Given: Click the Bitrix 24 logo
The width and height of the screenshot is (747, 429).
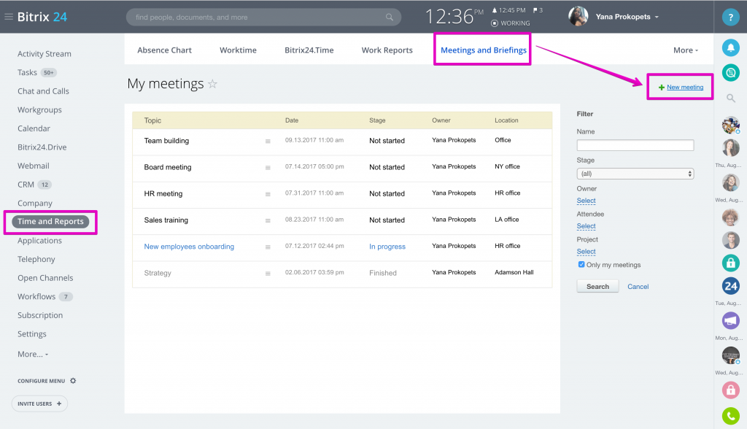Looking at the screenshot, I should 42,17.
